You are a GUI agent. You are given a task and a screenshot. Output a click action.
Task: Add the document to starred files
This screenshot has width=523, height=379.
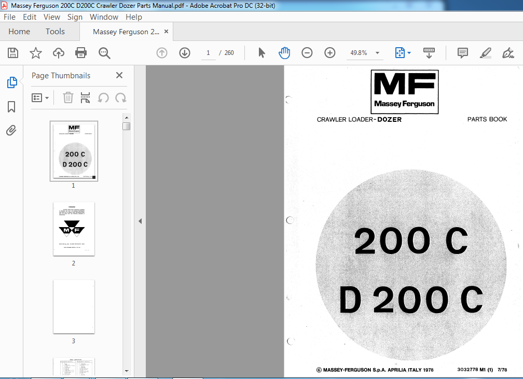[36, 53]
